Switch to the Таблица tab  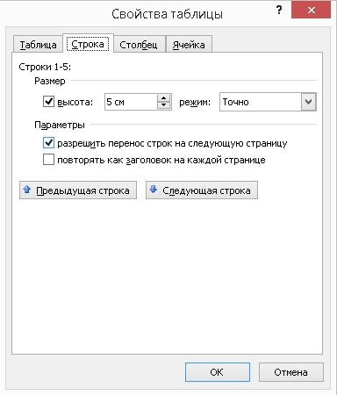click(38, 45)
